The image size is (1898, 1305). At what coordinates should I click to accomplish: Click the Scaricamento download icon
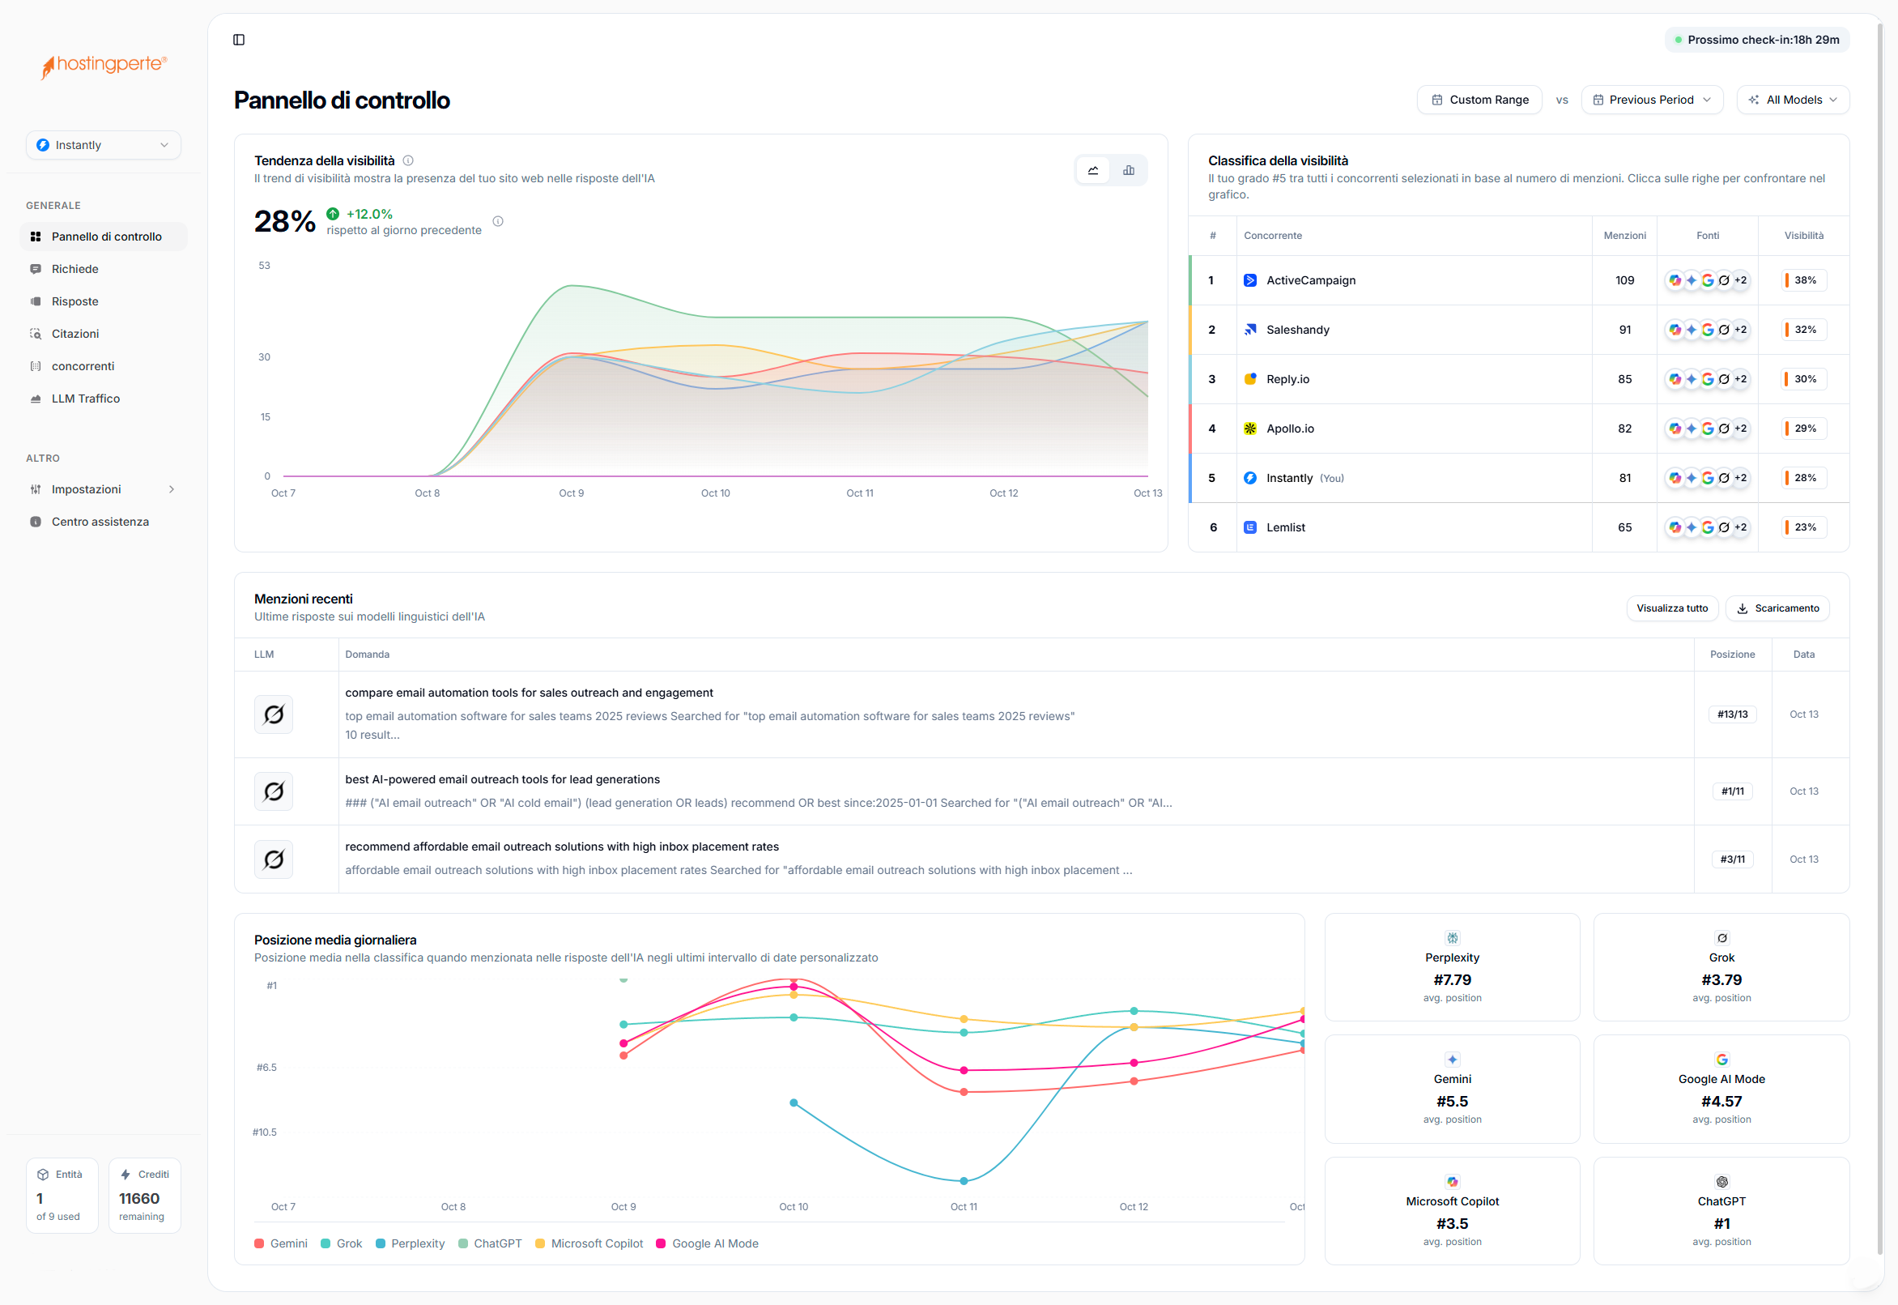click(x=1742, y=608)
